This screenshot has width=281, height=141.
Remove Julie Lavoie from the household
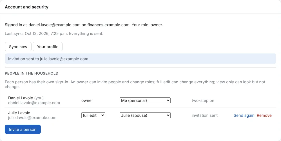click(264, 115)
